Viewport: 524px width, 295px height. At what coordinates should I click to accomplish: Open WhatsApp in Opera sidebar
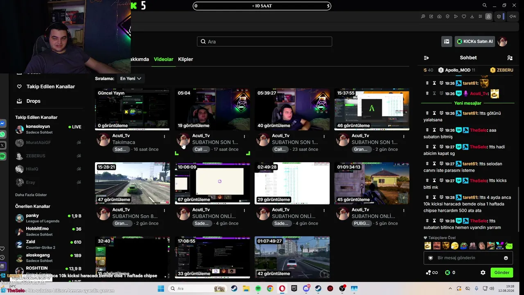2,134
